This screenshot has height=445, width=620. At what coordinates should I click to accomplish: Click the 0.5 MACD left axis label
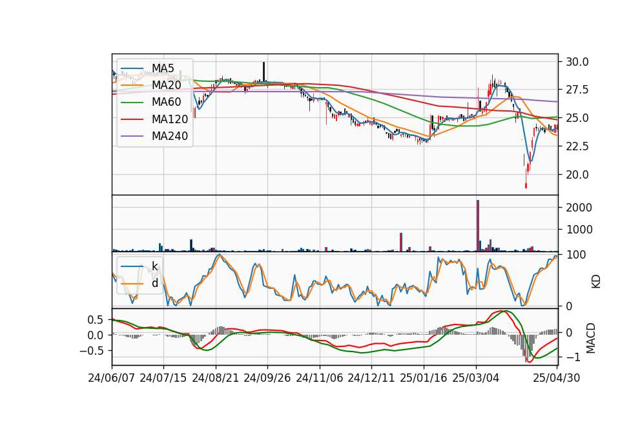click(x=95, y=320)
